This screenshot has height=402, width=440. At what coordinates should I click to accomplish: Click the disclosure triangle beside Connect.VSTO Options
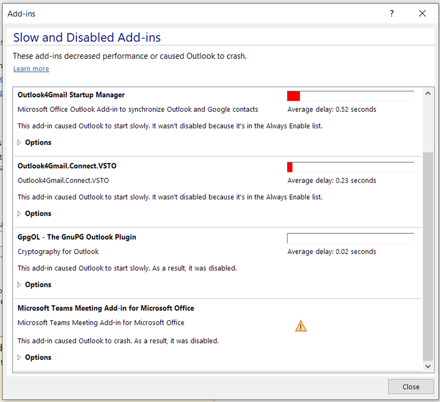click(19, 213)
